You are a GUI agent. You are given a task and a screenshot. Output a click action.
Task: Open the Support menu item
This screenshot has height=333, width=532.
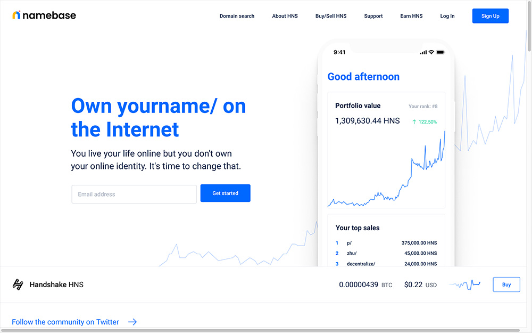tap(373, 16)
